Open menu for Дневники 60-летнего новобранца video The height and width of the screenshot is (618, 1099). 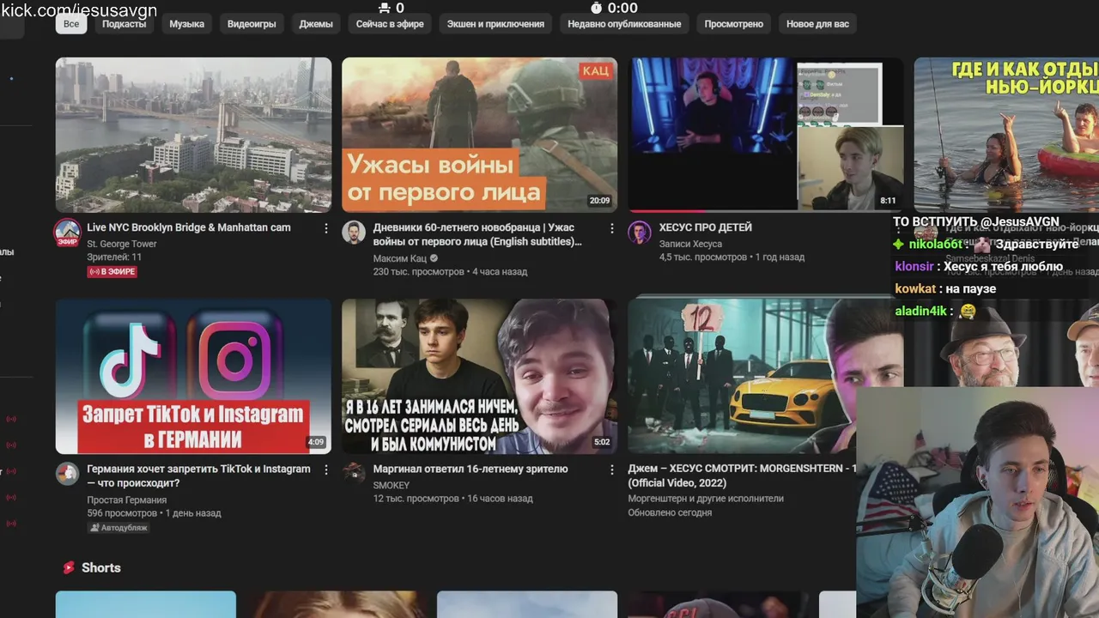pyautogui.click(x=612, y=228)
